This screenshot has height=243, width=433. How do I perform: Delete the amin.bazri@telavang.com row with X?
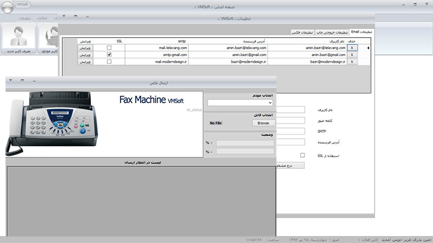(x=351, y=48)
